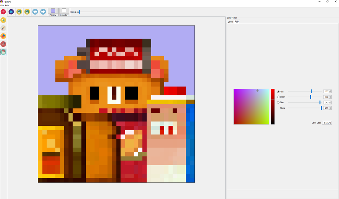Image resolution: width=339 pixels, height=199 pixels.
Task: Click the Primary color swatch
Action: tap(53, 11)
